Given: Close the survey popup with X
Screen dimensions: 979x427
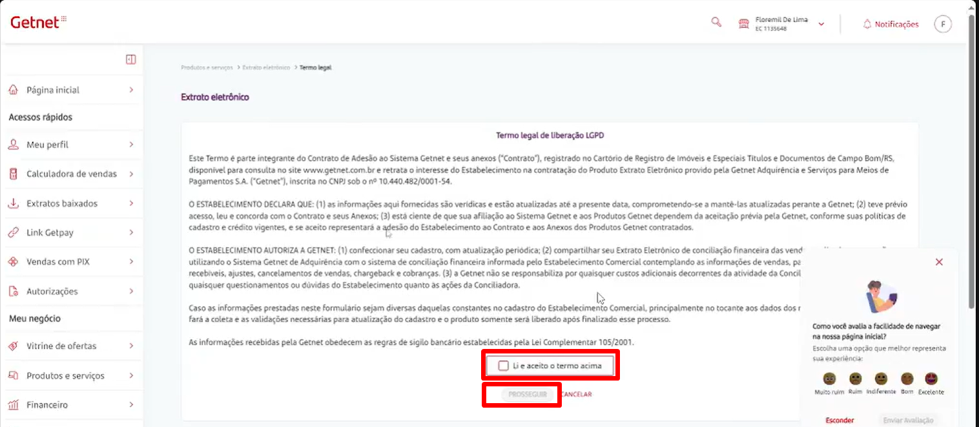Looking at the screenshot, I should 939,262.
